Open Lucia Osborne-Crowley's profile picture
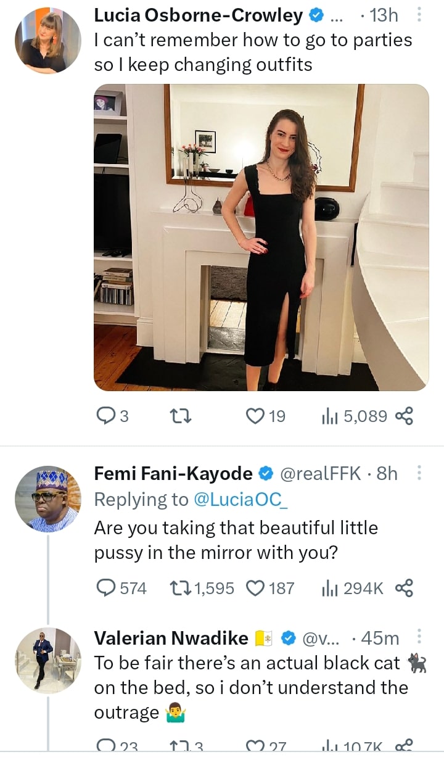 coord(48,41)
